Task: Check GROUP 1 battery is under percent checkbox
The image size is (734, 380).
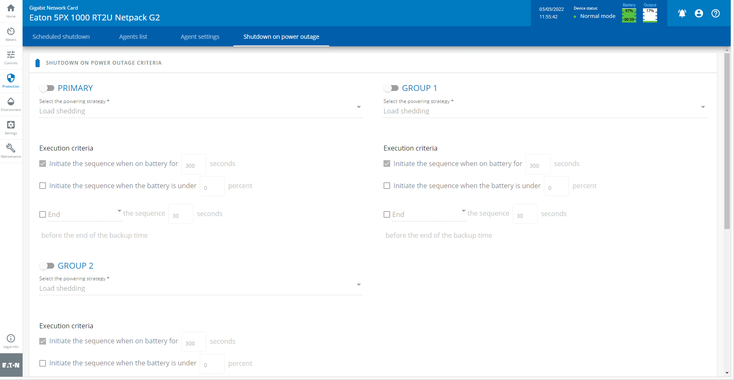Action: coord(387,186)
